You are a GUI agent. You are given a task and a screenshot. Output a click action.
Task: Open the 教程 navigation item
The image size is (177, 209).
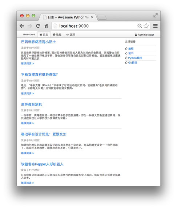57,35
